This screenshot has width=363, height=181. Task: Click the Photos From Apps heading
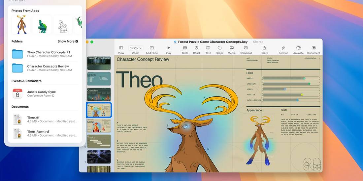coord(25,11)
